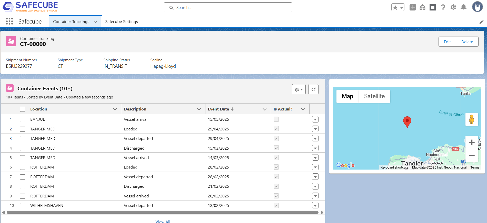Click the search magnifier icon
487x223 pixels.
click(171, 8)
